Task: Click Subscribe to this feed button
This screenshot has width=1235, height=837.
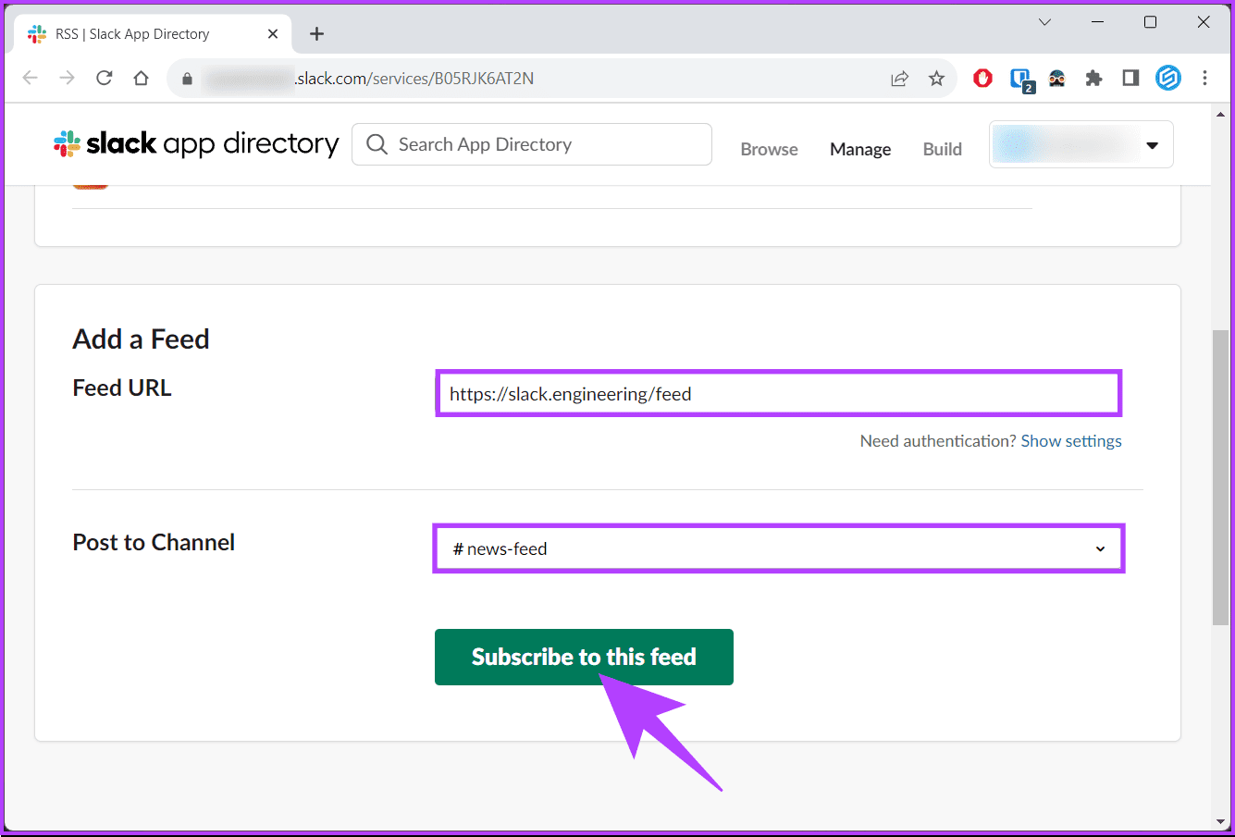Action: [584, 657]
